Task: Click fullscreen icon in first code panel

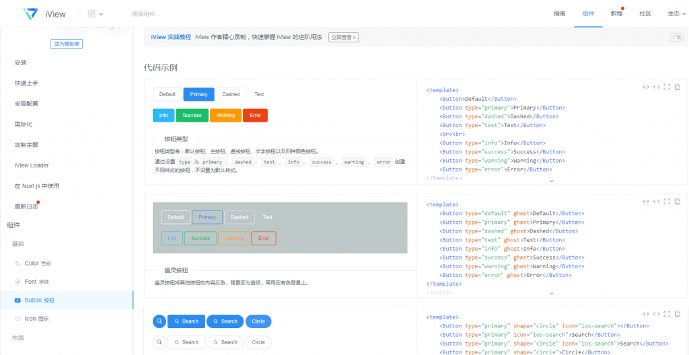Action: (x=667, y=87)
